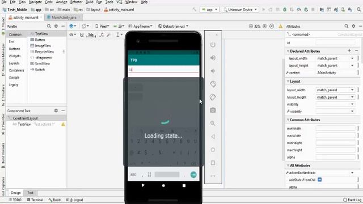This screenshot has width=363, height=204.
Task: Lower emulator volume with the volume down icon
Action: click(213, 71)
